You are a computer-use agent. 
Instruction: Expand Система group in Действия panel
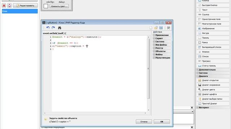(x=154, y=42)
